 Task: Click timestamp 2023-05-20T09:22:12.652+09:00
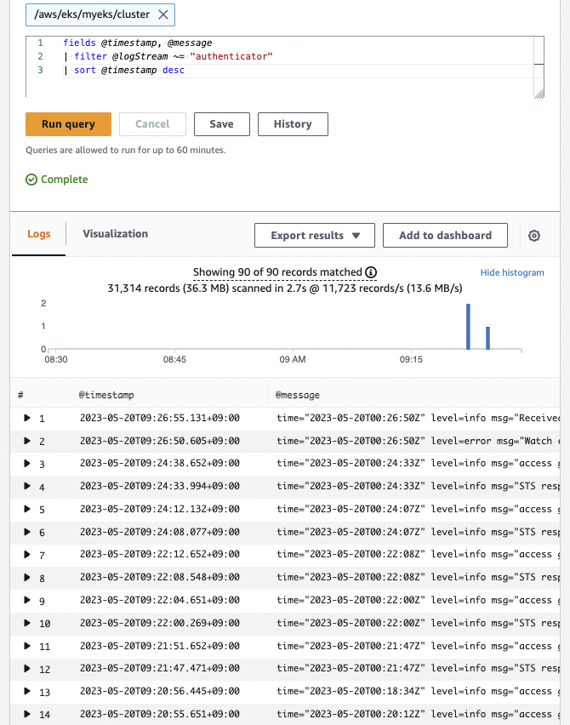(160, 554)
